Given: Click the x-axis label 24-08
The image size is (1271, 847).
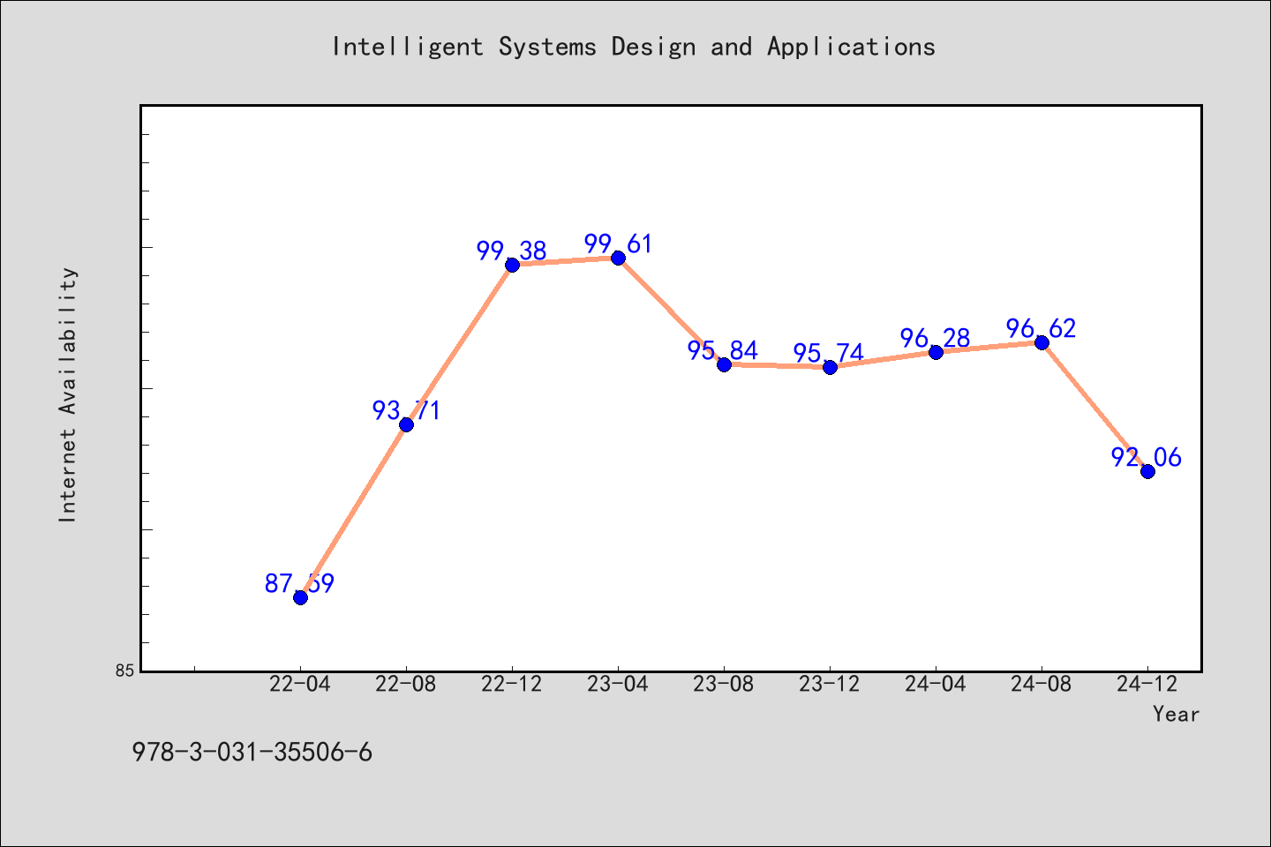Looking at the screenshot, I should coord(1042,685).
